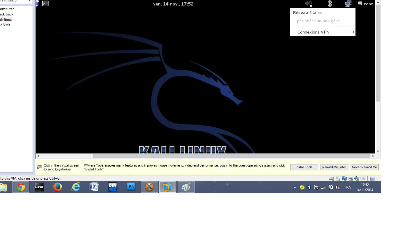405x228 pixels.
Task: Click the battery power tray icon
Action: (x=331, y=187)
